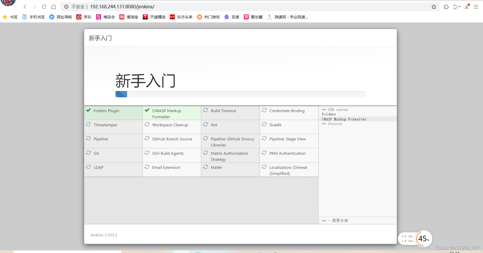Select the 'Localization: Chinese (Simplified)' text
483x253 pixels.
pyautogui.click(x=288, y=170)
